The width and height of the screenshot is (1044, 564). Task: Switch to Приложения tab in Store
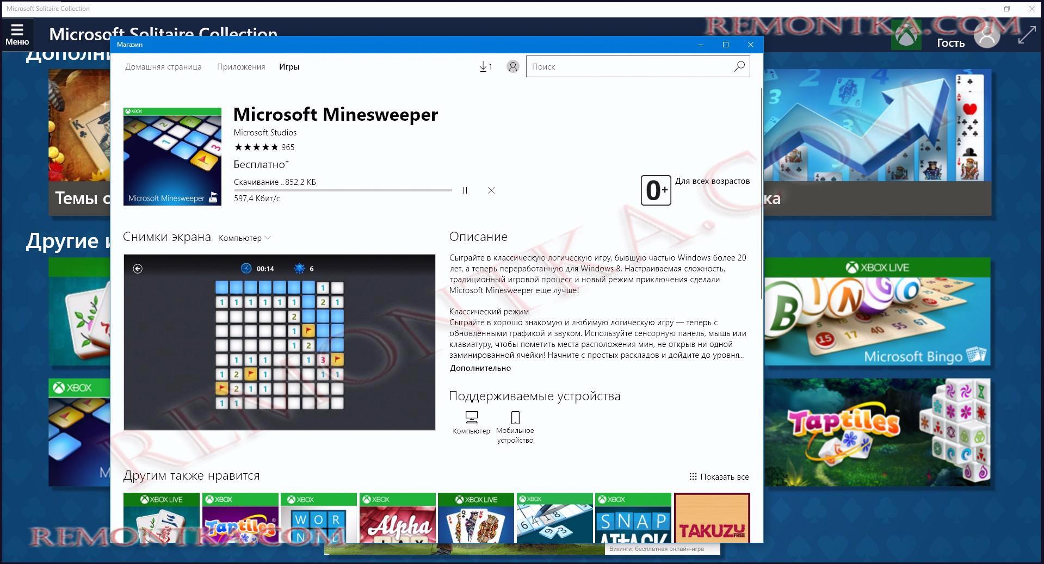(241, 67)
